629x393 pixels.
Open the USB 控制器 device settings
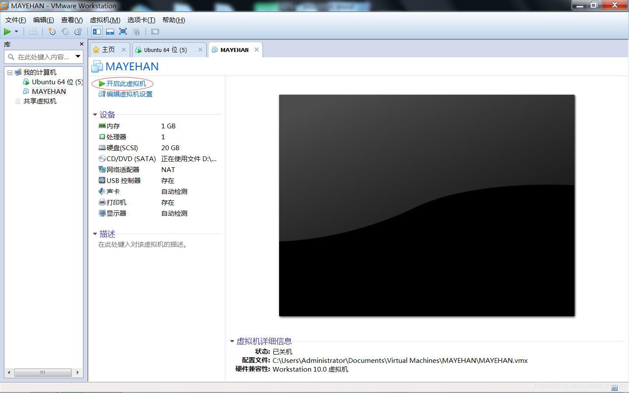click(x=124, y=180)
